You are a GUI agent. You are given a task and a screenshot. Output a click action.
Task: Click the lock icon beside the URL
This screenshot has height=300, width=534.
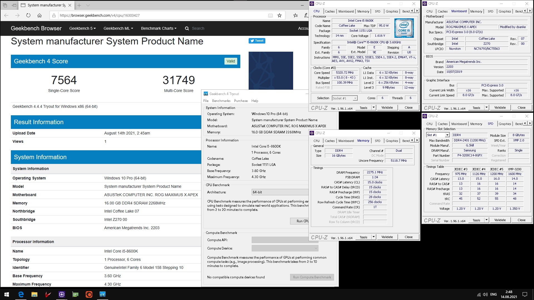click(x=54, y=16)
